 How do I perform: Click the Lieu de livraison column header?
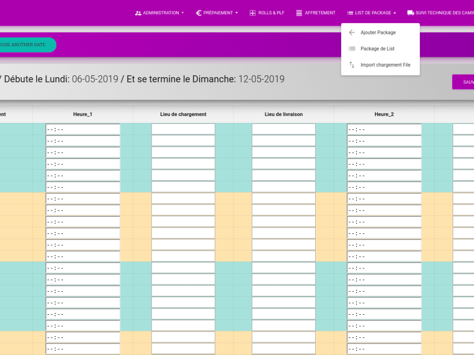click(x=283, y=114)
